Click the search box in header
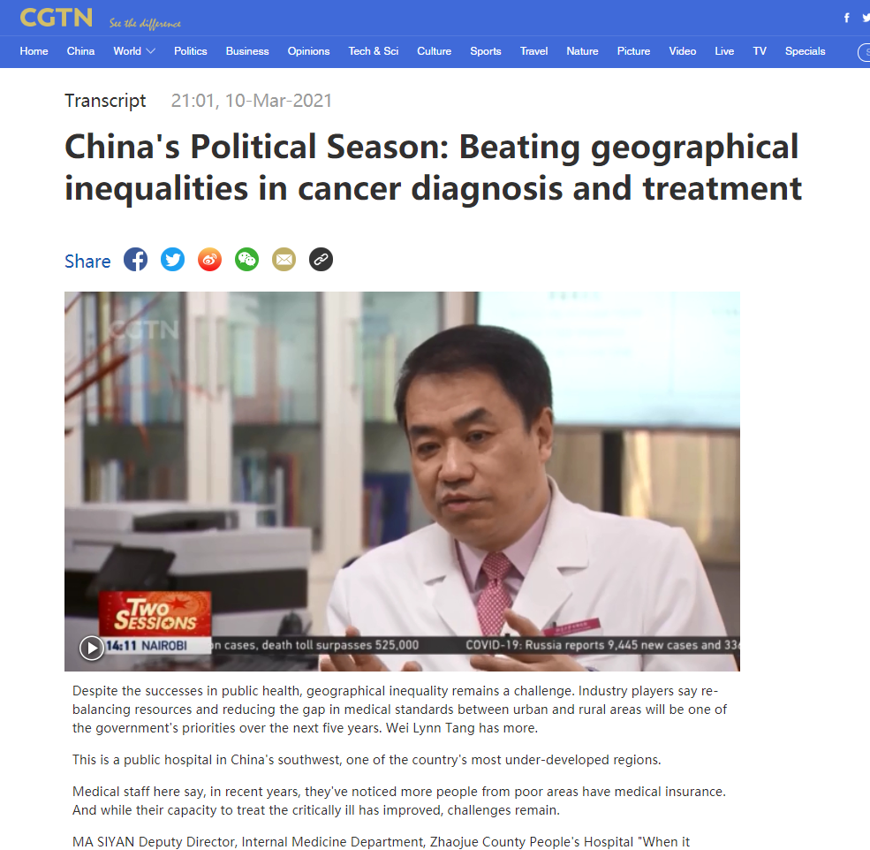 pos(864,52)
